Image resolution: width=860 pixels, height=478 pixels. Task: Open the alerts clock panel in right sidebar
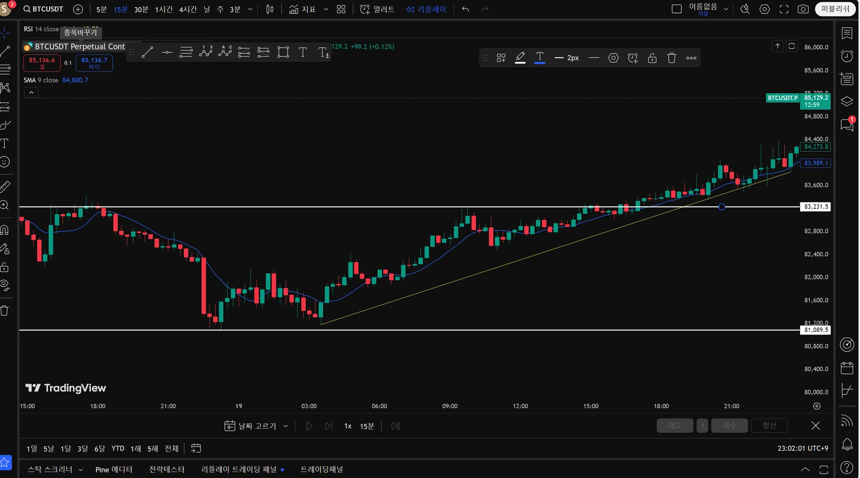[x=847, y=56]
